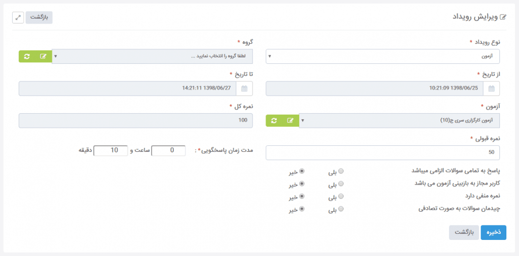This screenshot has width=519, height=256.
Task: Click the edit icon beside the گروه dropdown
Action: point(43,56)
